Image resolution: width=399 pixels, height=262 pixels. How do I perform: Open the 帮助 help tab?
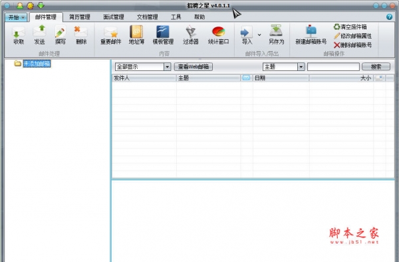tap(199, 17)
